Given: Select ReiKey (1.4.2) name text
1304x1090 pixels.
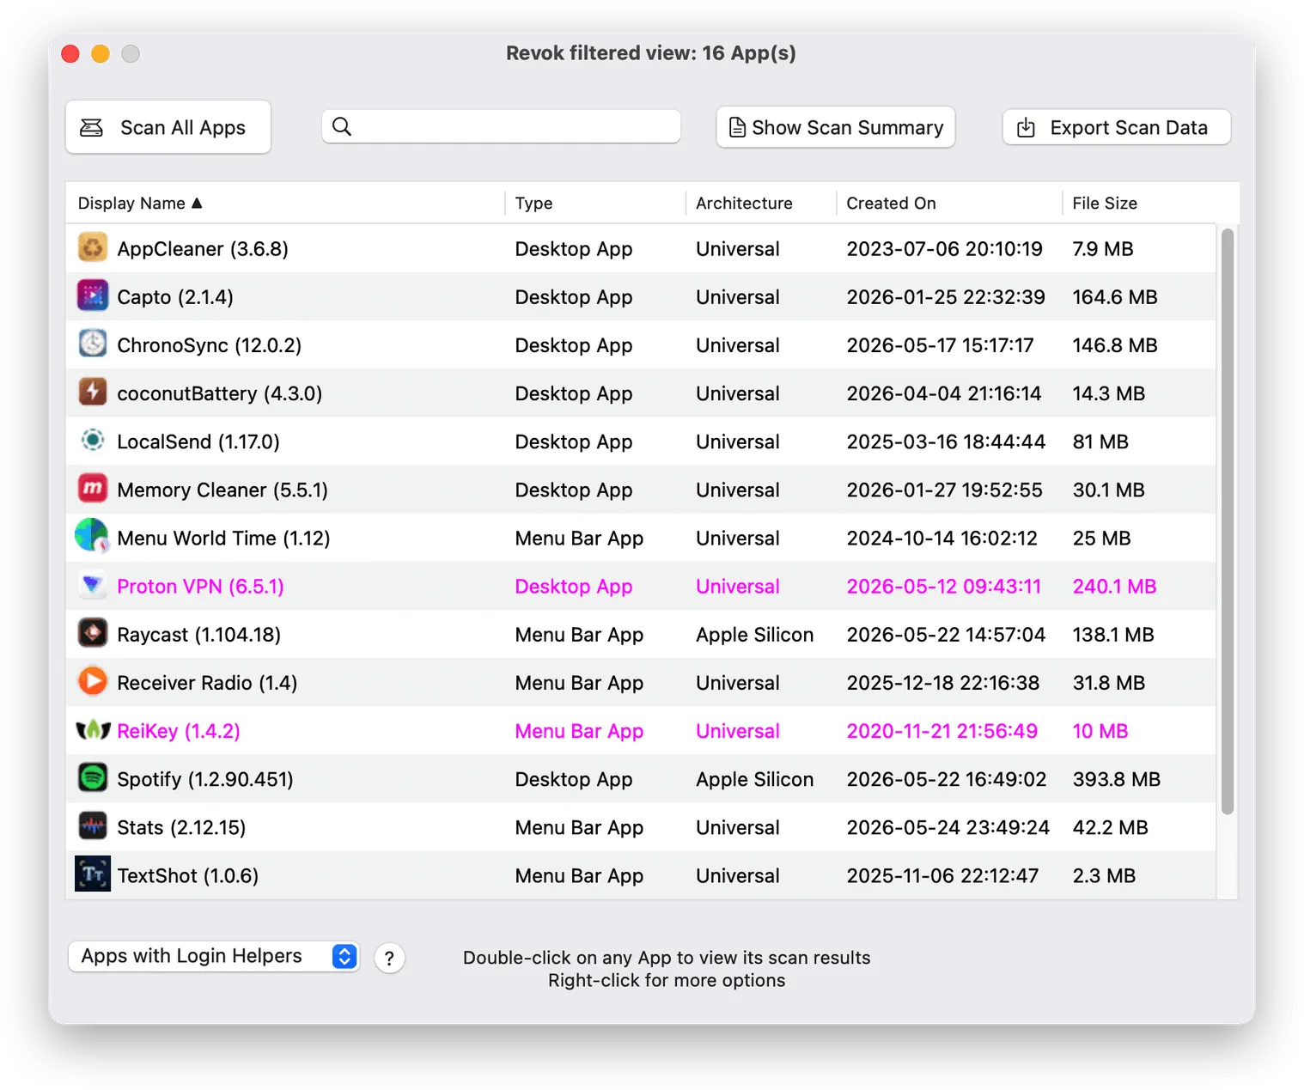Looking at the screenshot, I should click(179, 730).
